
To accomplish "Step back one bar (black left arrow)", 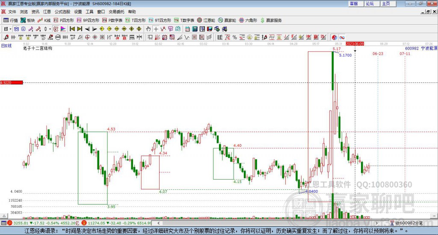I will (x=87, y=29).
